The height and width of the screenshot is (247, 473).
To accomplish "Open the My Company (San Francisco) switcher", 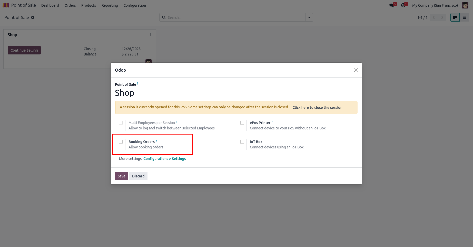I will (435, 5).
